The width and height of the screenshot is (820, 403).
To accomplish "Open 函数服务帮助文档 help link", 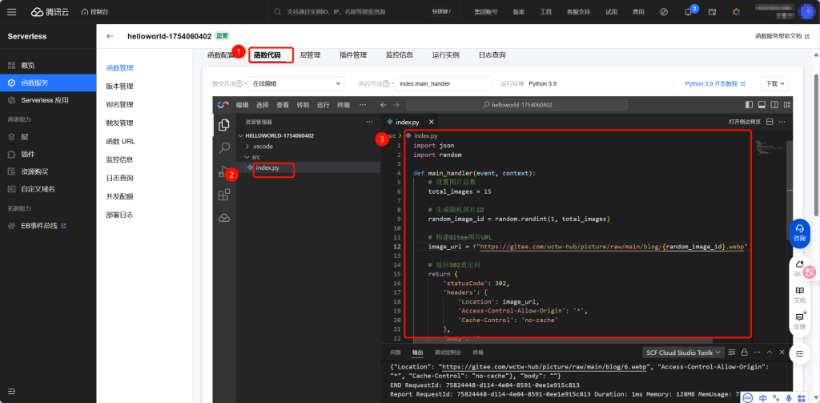I will tap(782, 36).
